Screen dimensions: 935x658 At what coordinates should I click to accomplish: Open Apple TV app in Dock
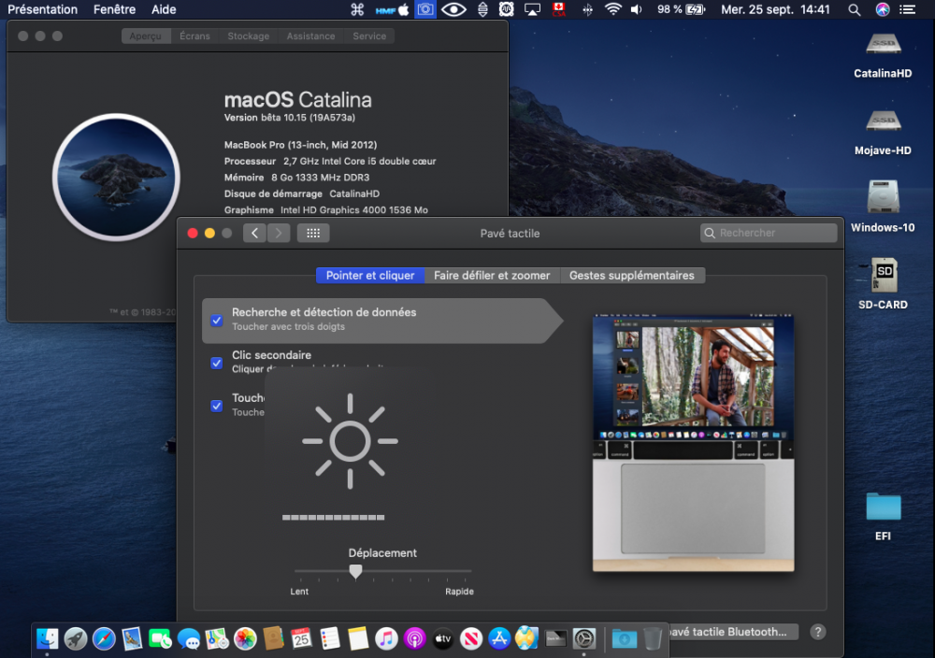[x=442, y=639]
